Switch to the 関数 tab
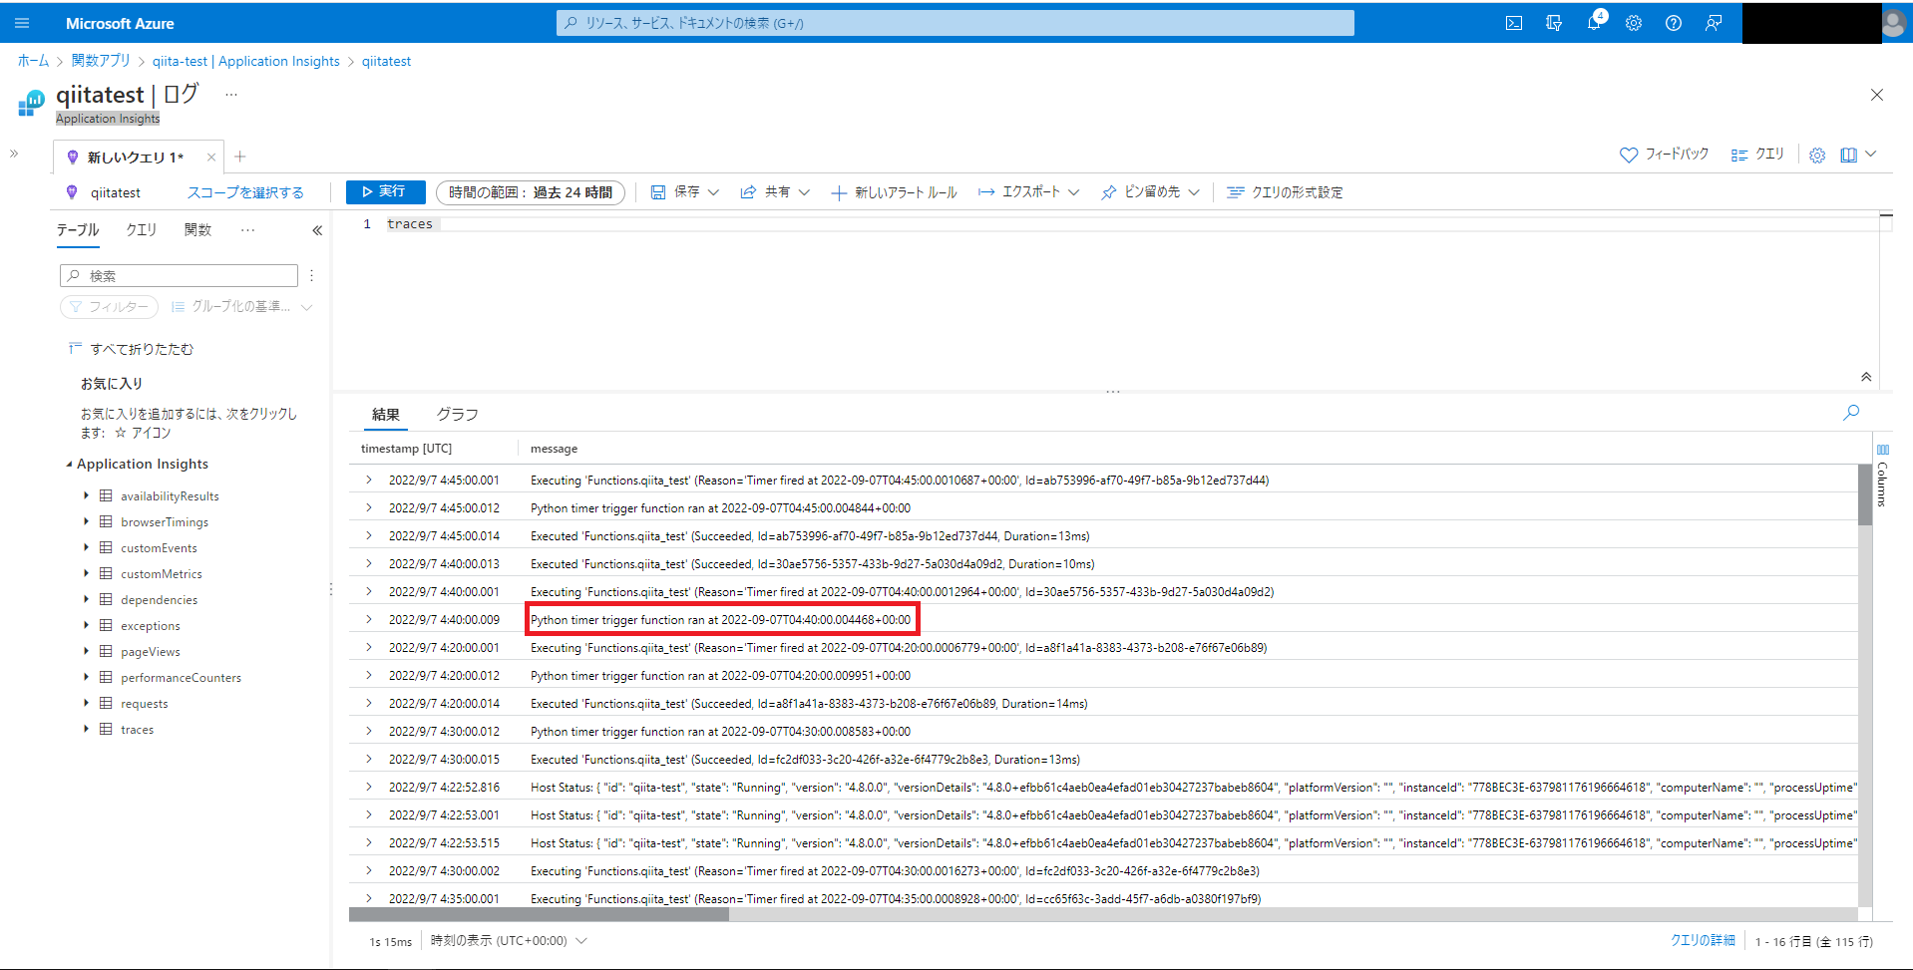Viewport: 1913px width, 970px height. (197, 230)
